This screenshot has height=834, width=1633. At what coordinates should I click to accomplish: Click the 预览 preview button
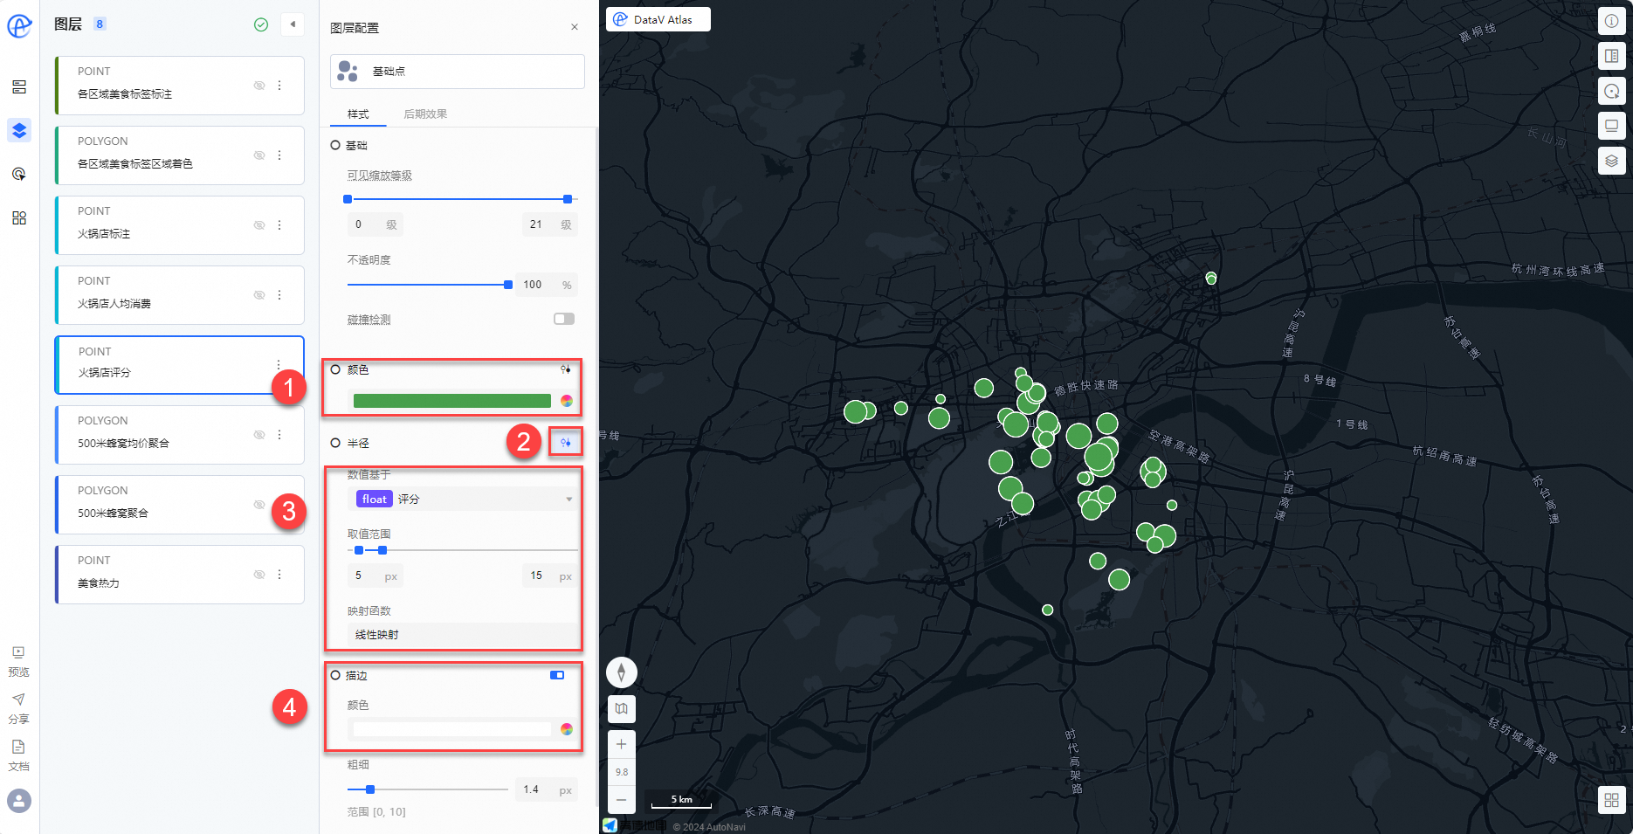pos(19,662)
